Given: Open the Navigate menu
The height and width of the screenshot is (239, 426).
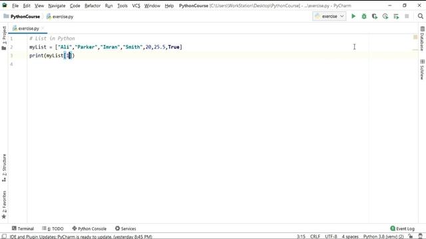Looking at the screenshot, I should 57,5.
